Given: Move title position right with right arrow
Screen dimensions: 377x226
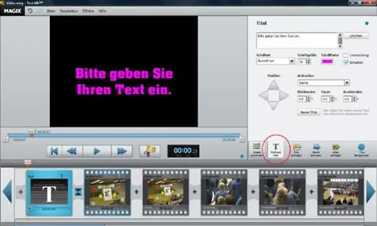Looking at the screenshot, I should (x=284, y=95).
